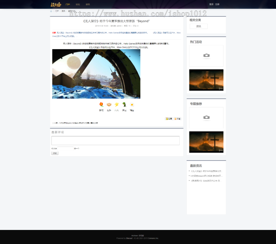Click the 相关分类 sidebar heading
The width and height of the screenshot is (276, 244).
(x=195, y=20)
